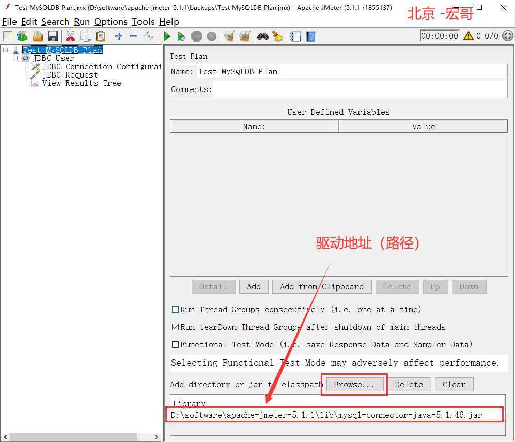
Task: Open Help via question mark icon
Action: click(311, 36)
